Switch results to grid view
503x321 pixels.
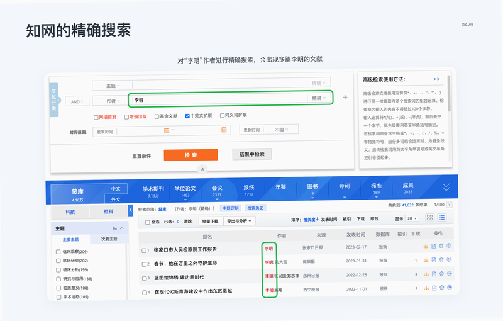pyautogui.click(x=430, y=218)
